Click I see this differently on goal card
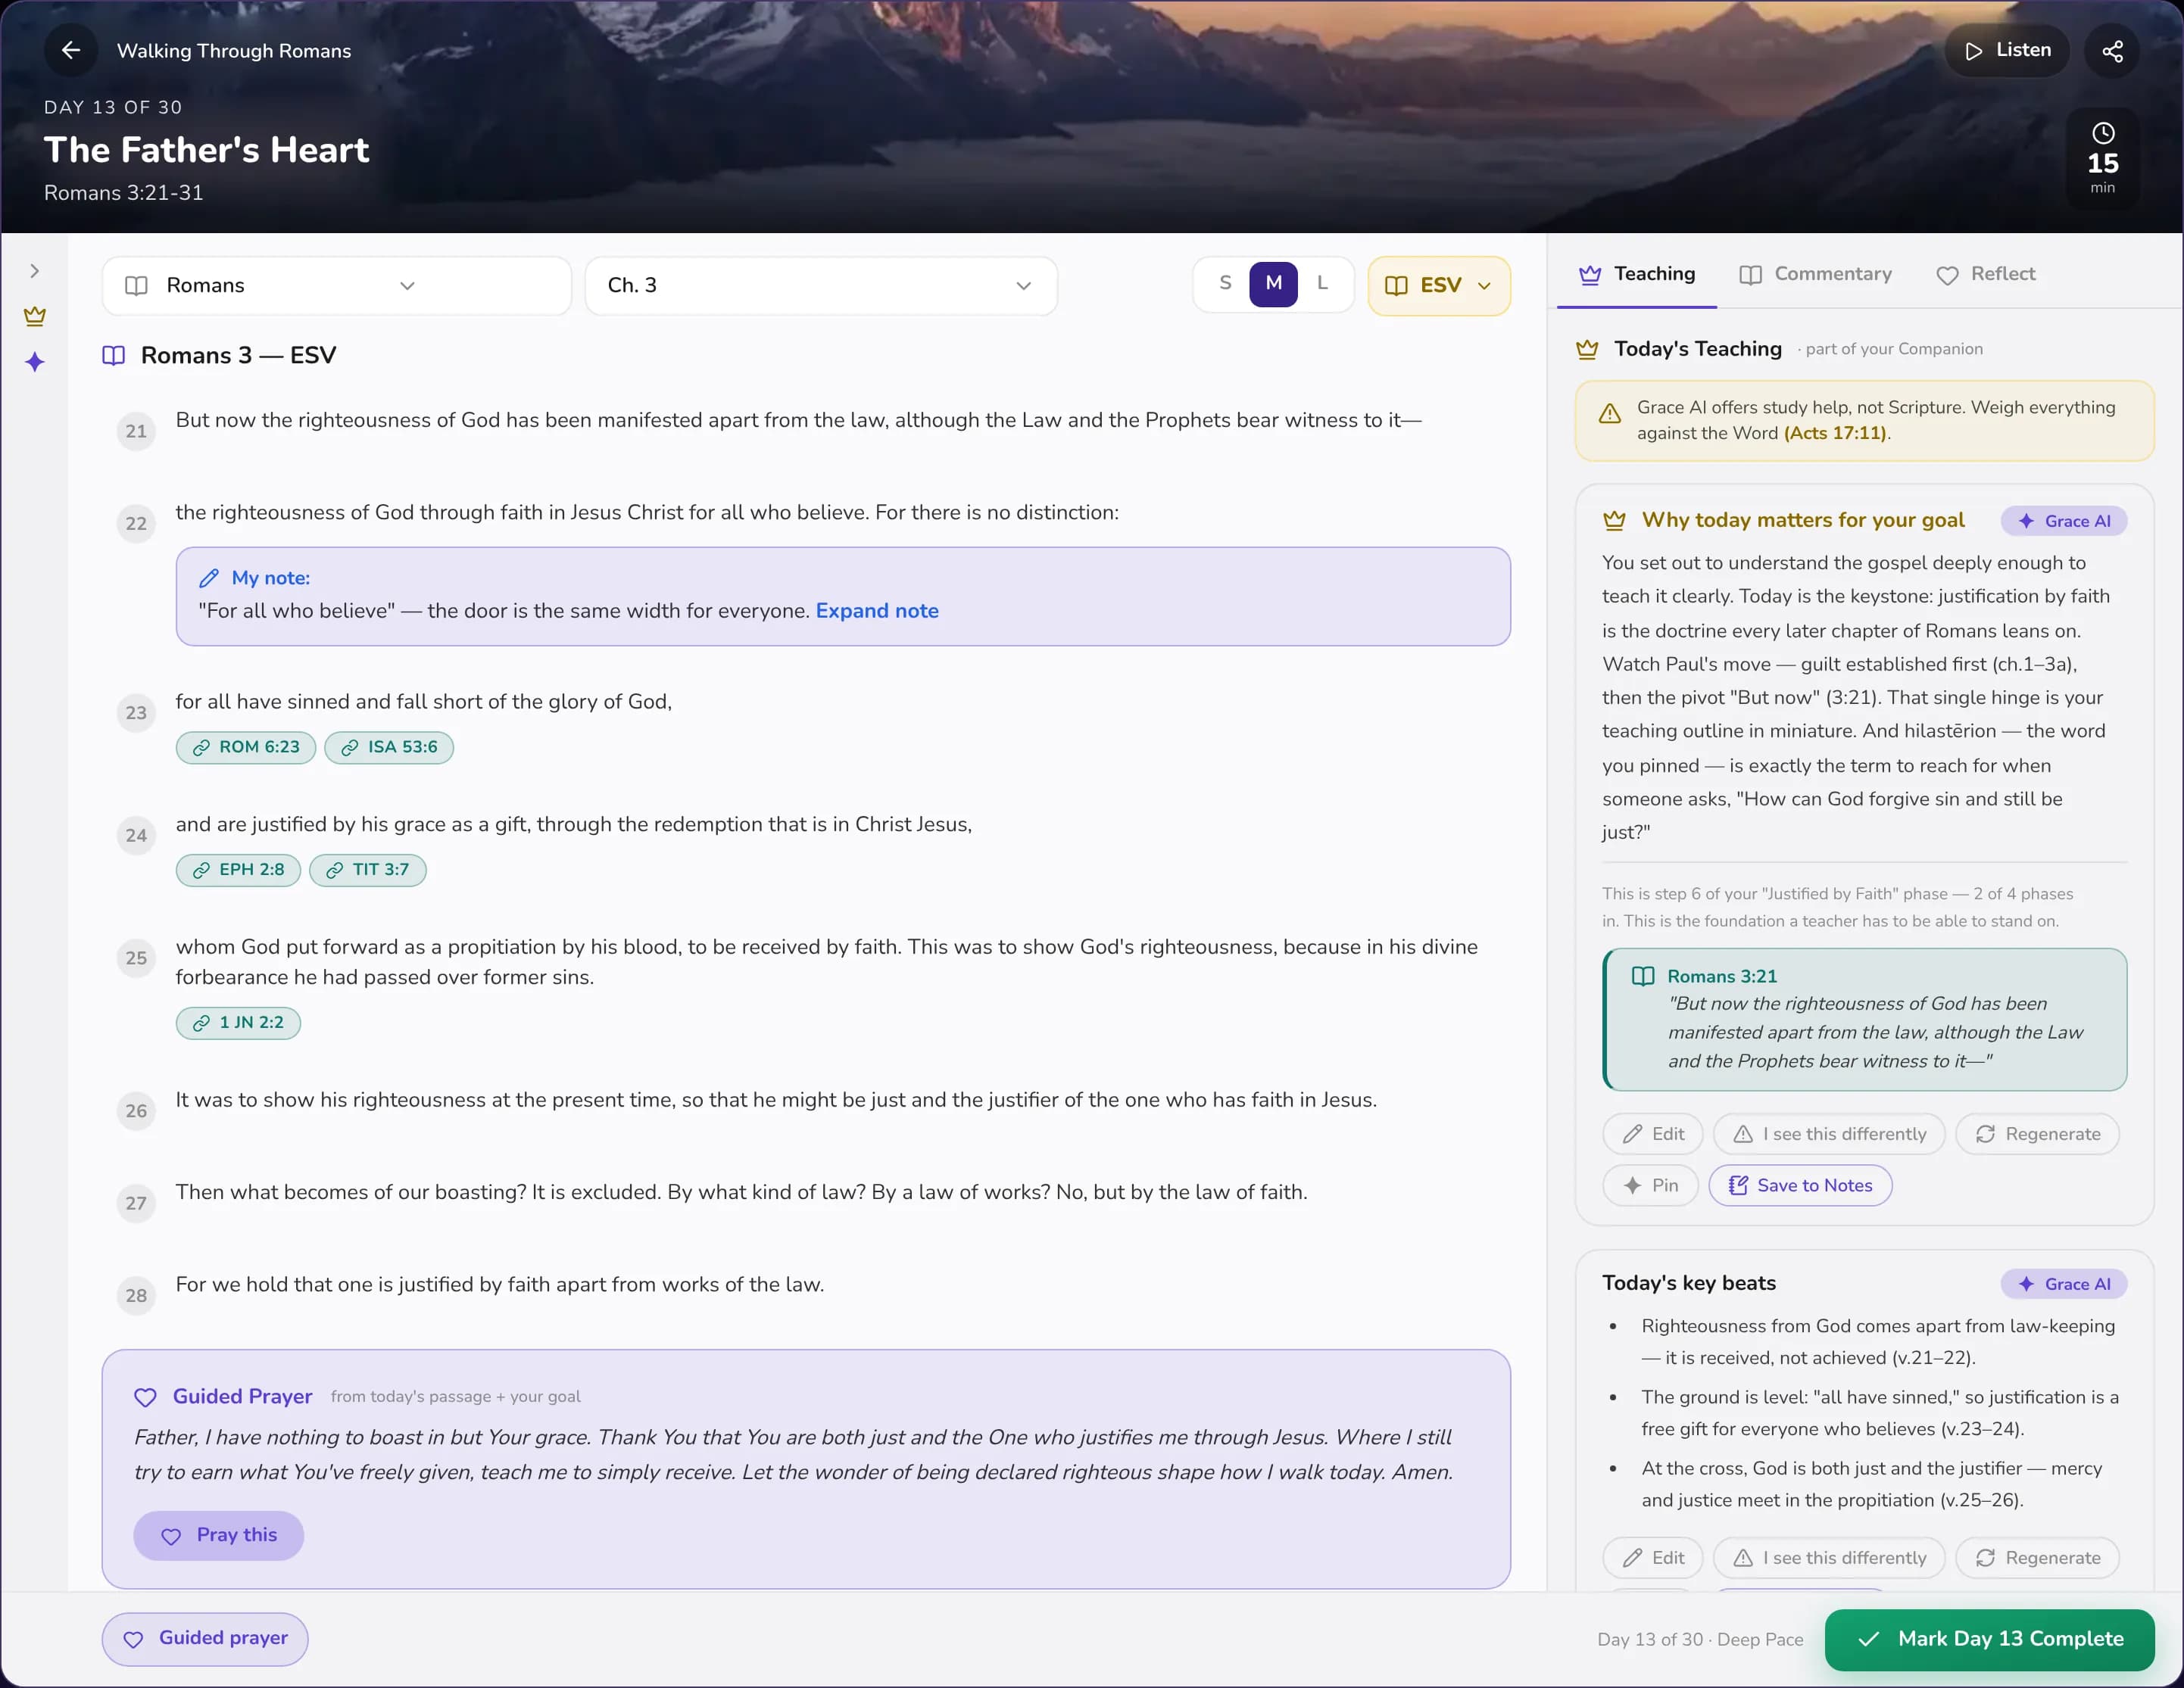The image size is (2184, 1688). point(1829,1135)
